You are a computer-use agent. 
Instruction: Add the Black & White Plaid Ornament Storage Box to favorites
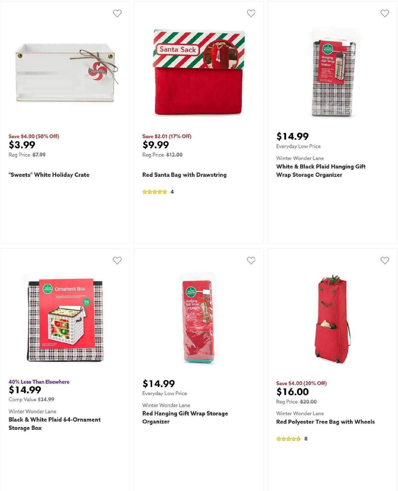click(x=117, y=261)
